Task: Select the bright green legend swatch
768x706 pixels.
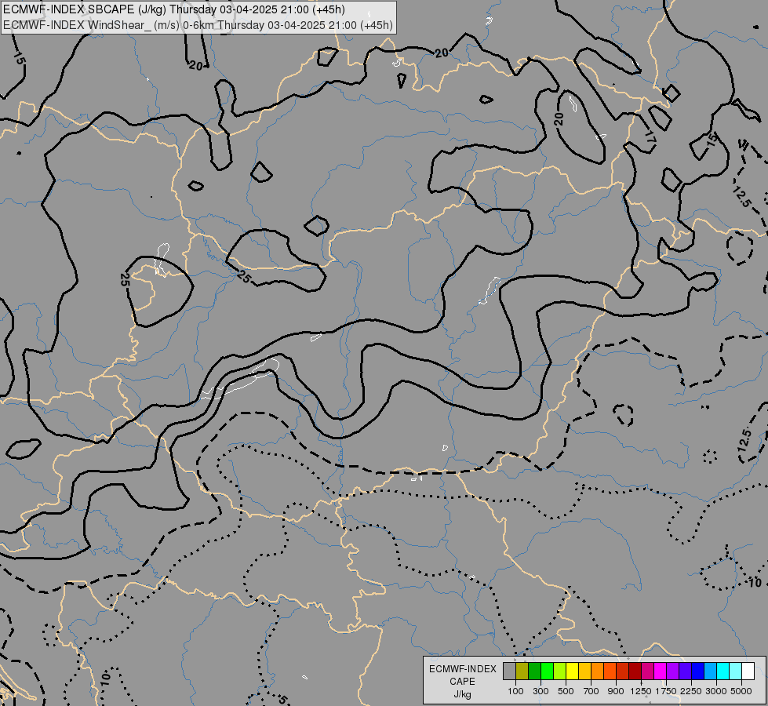Action: 547,671
